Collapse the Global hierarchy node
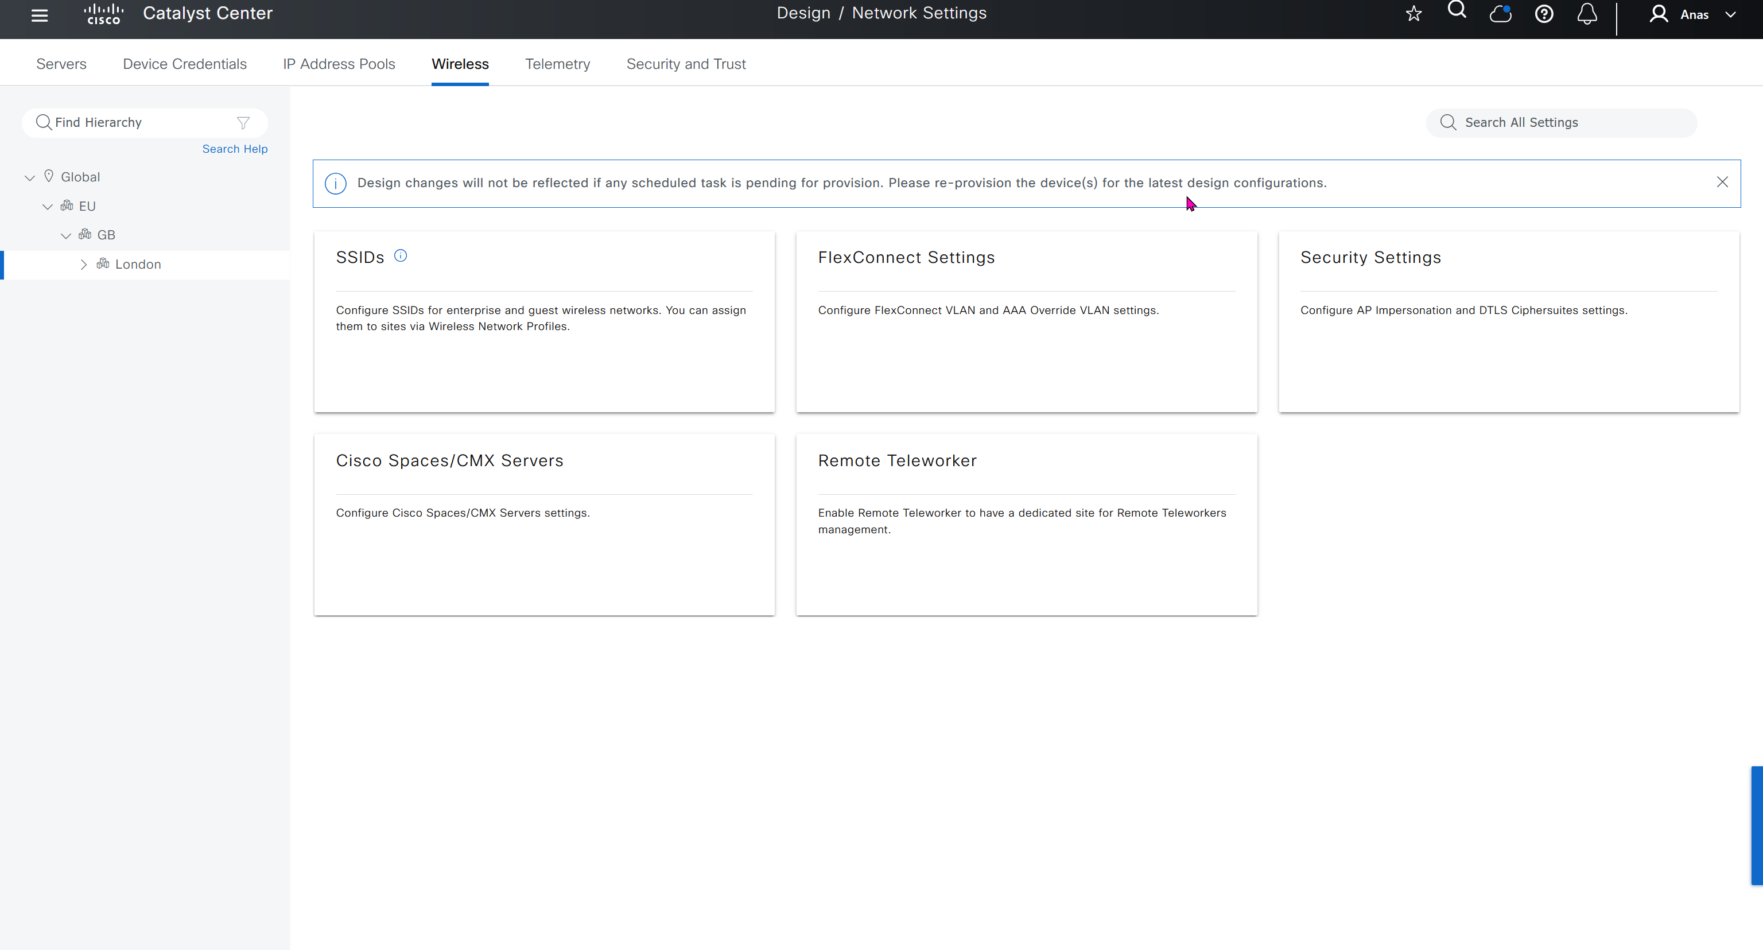The image size is (1763, 950). (x=29, y=178)
